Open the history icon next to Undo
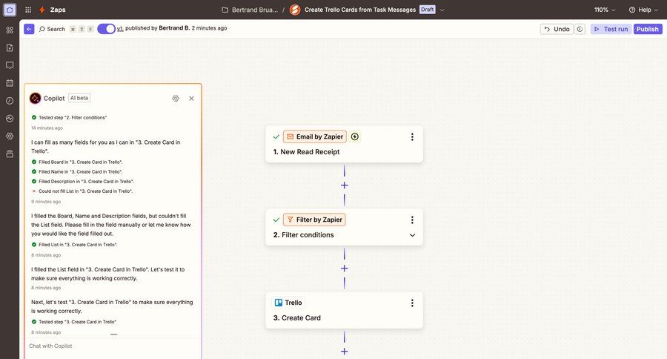Screen dimensions: 667x359 pyautogui.click(x=580, y=29)
